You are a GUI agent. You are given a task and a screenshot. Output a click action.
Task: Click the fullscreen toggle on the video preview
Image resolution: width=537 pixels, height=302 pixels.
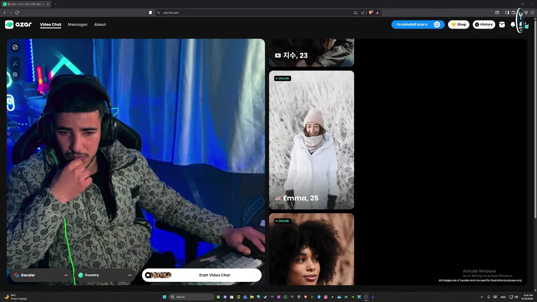pos(15,47)
